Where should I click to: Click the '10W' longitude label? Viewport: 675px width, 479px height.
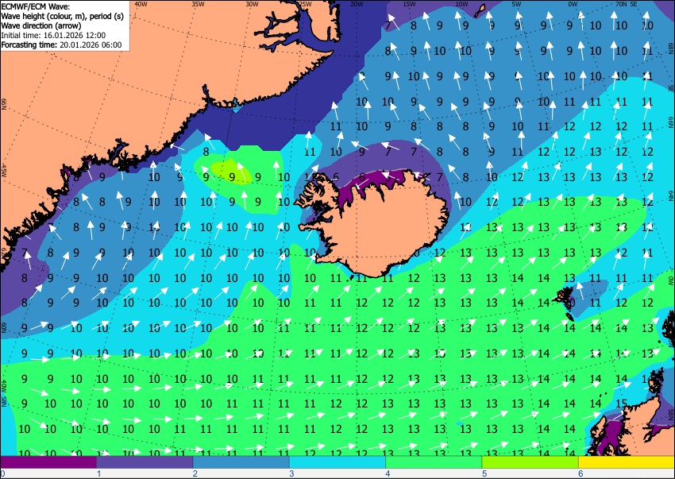[x=461, y=4]
